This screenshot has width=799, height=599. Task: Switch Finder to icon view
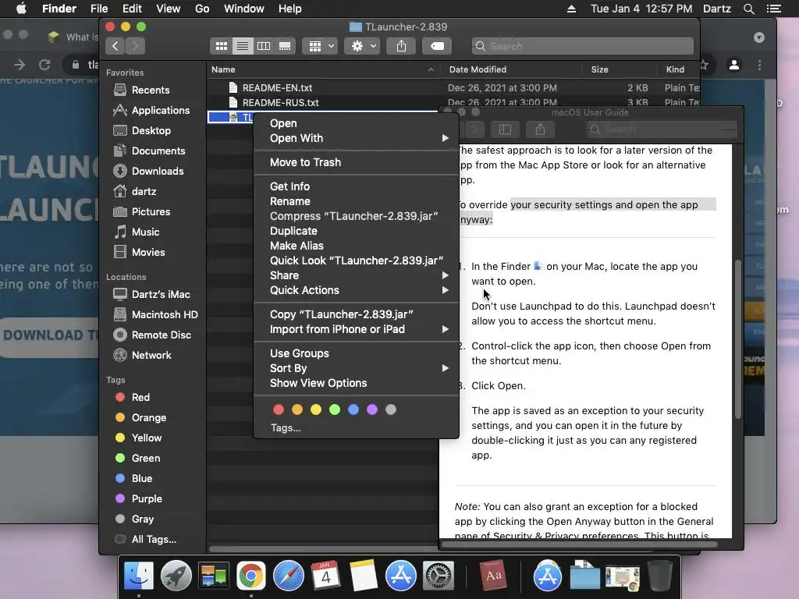[221, 46]
